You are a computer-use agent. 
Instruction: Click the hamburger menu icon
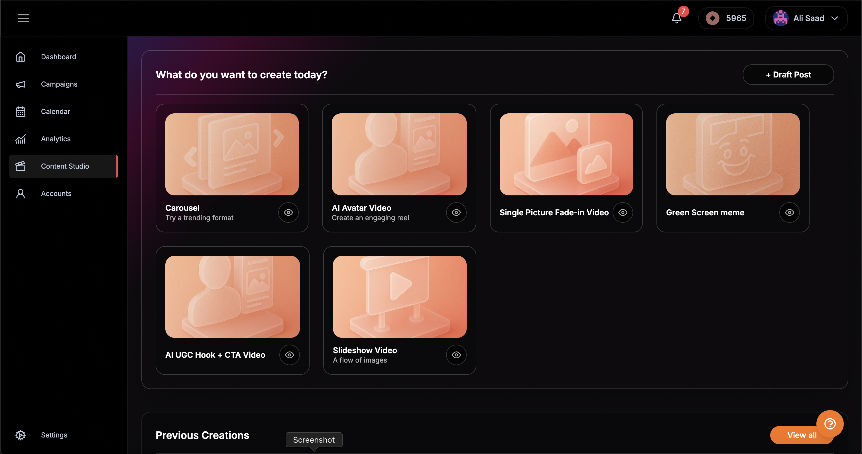(x=23, y=18)
